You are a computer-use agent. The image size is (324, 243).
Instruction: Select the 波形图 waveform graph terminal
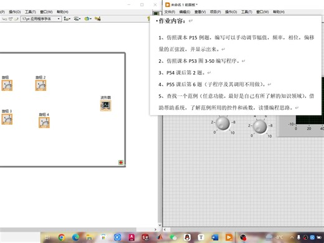tap(106, 105)
